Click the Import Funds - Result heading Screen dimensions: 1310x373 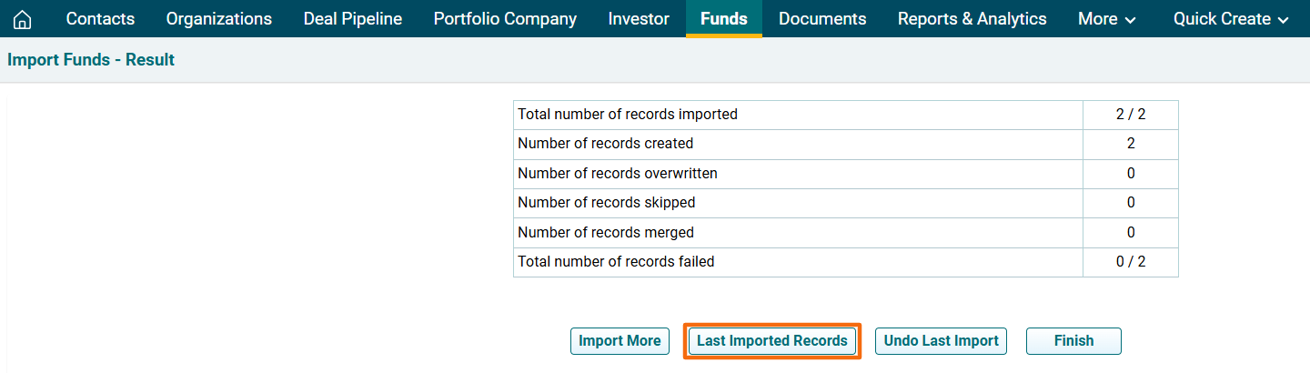click(x=91, y=60)
